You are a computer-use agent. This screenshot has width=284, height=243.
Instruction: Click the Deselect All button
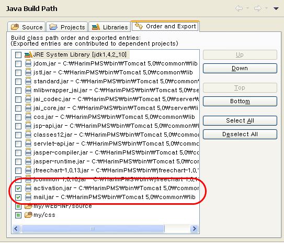click(240, 134)
